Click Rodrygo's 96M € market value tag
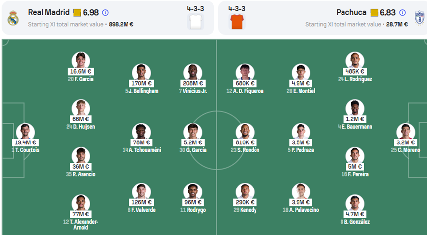 [x=193, y=202]
